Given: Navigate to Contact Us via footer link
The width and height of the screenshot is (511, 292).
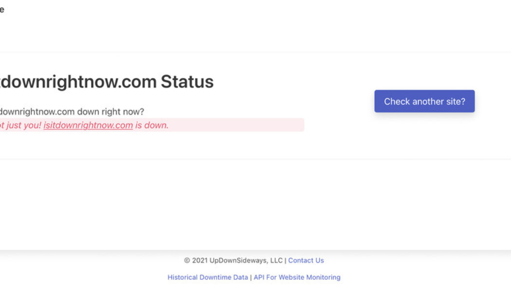Looking at the screenshot, I should 306,260.
